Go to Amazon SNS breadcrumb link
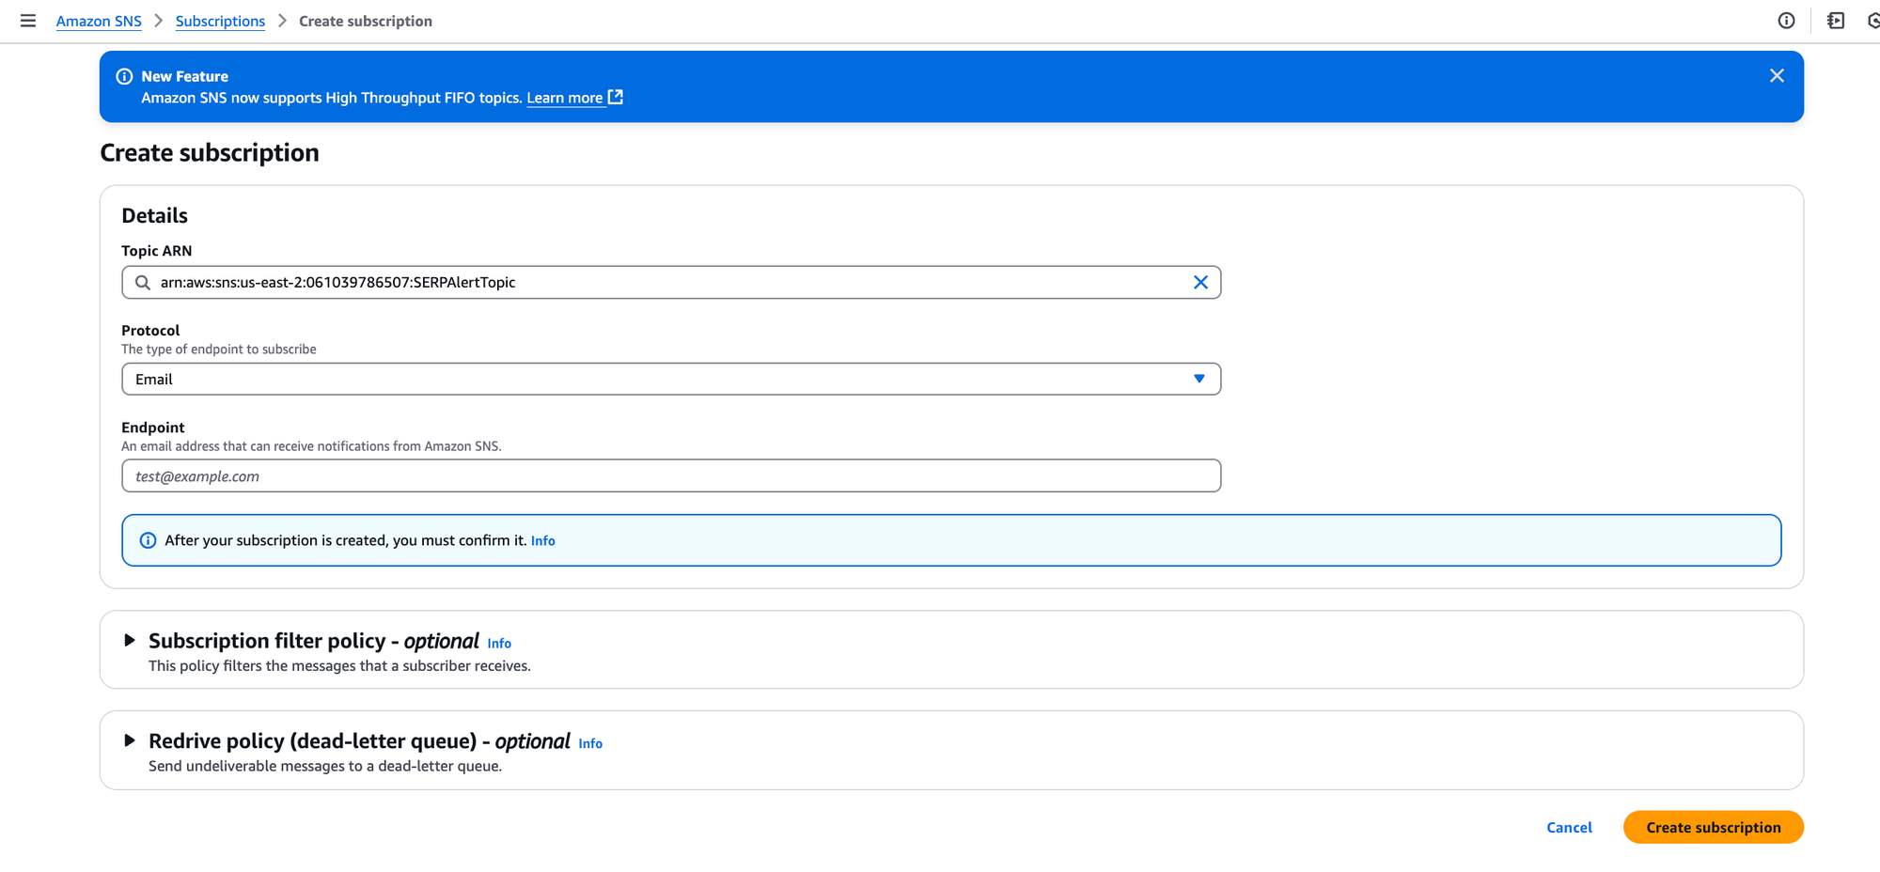Image resolution: width=1880 pixels, height=872 pixels. (x=99, y=21)
